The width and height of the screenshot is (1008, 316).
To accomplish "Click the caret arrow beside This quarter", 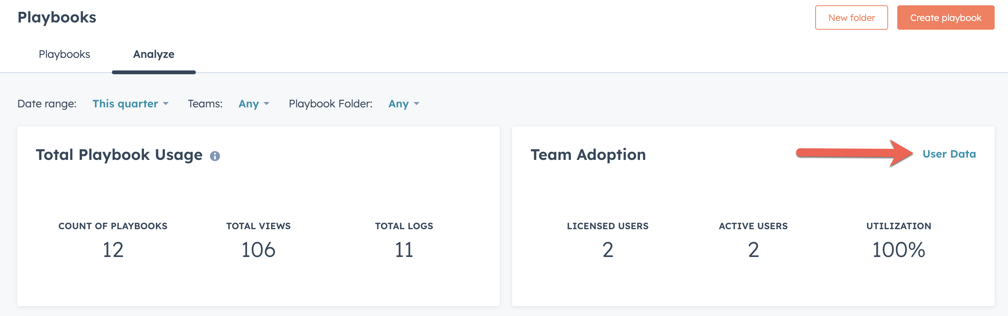I will click(x=166, y=104).
